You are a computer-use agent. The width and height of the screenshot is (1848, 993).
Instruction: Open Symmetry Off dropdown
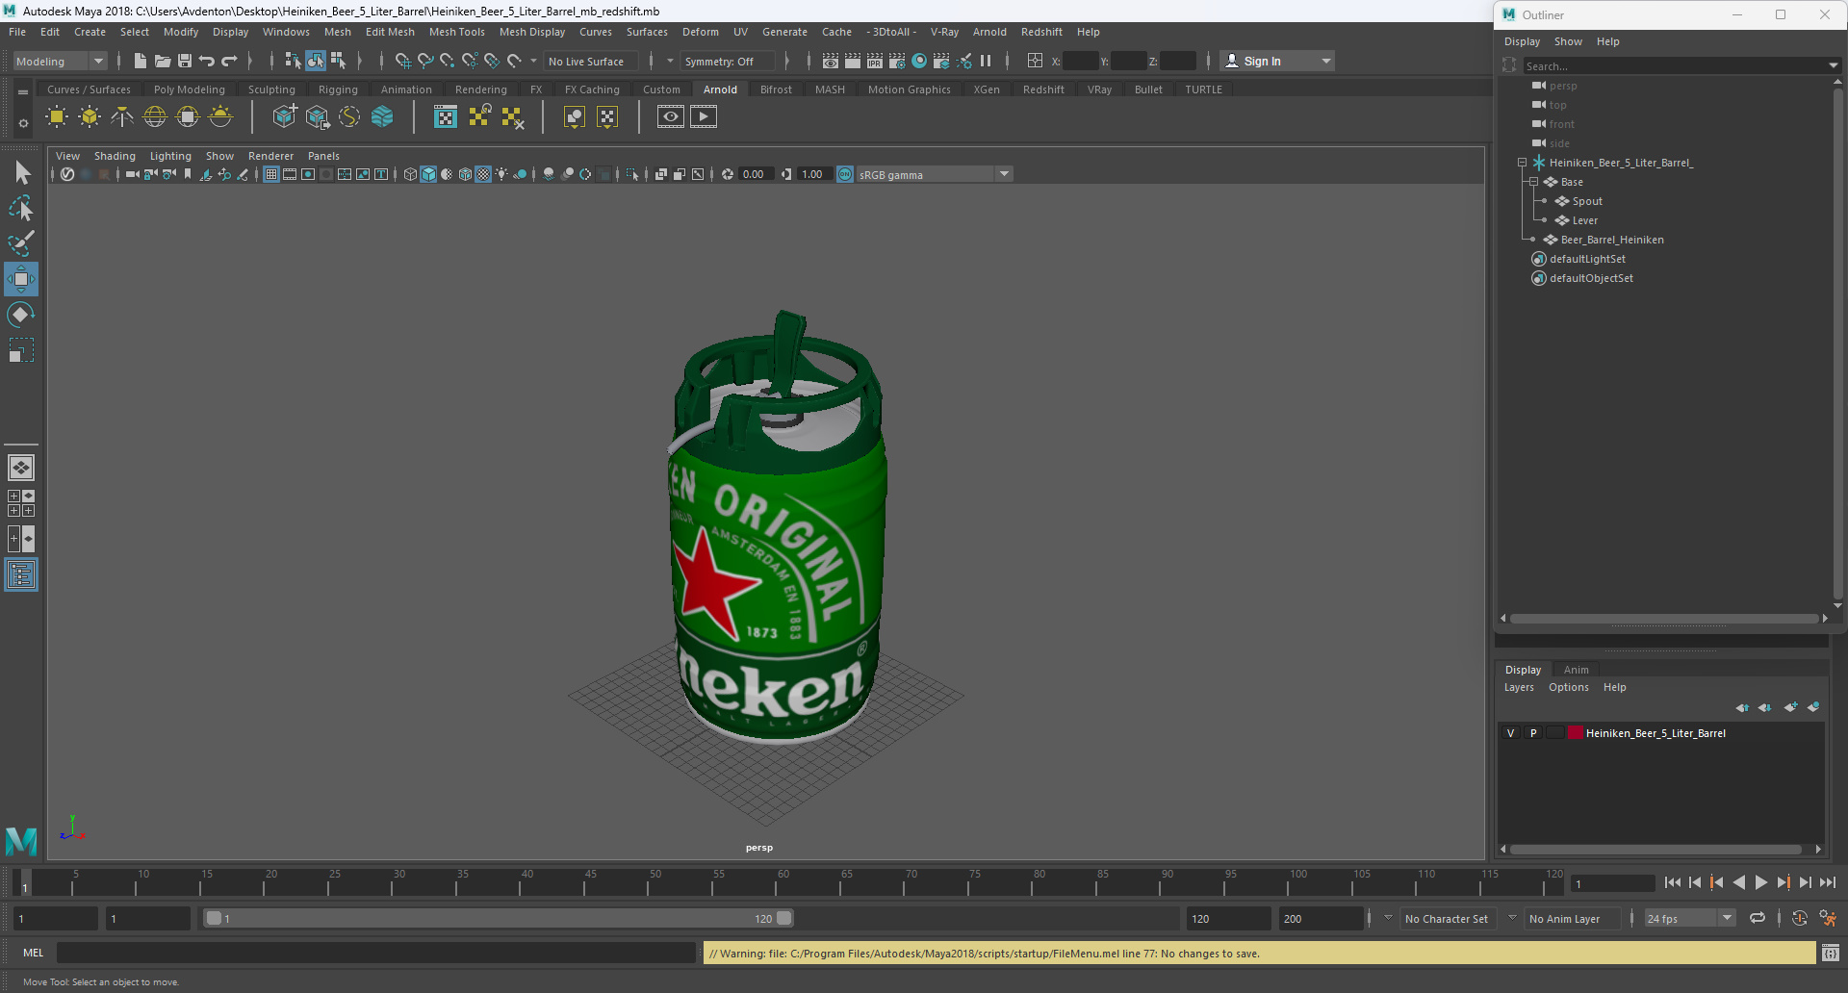click(x=729, y=61)
